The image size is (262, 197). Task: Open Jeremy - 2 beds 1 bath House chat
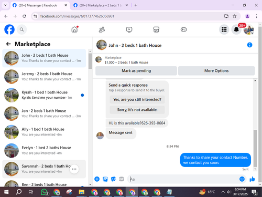coord(44,77)
